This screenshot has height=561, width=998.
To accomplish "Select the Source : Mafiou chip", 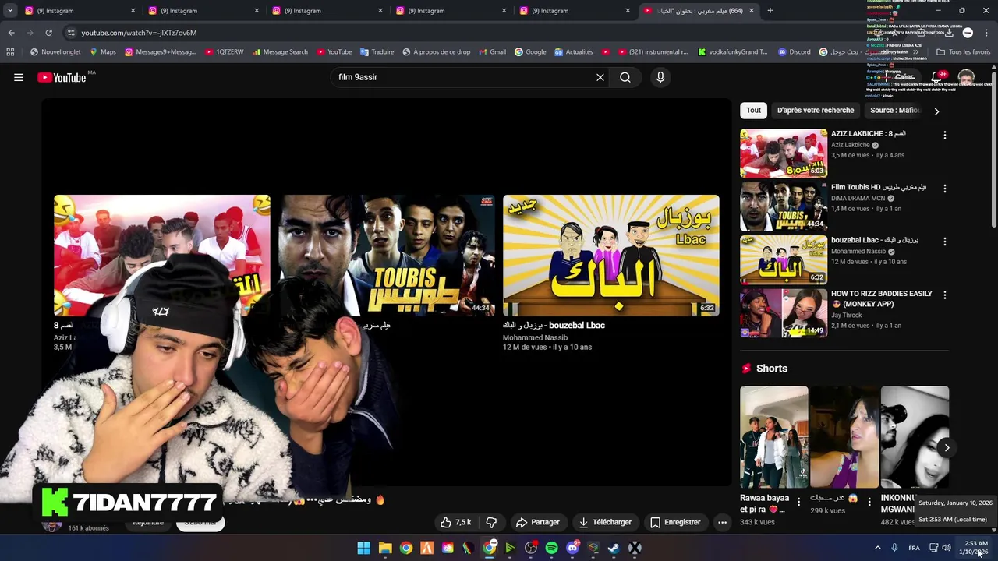I will pyautogui.click(x=895, y=111).
